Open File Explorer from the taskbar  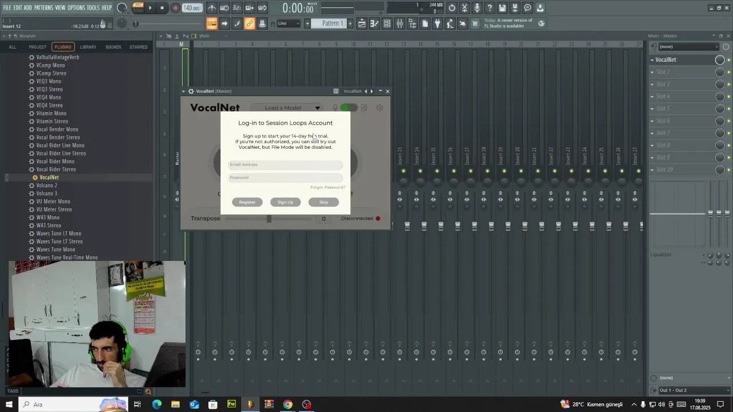176,405
